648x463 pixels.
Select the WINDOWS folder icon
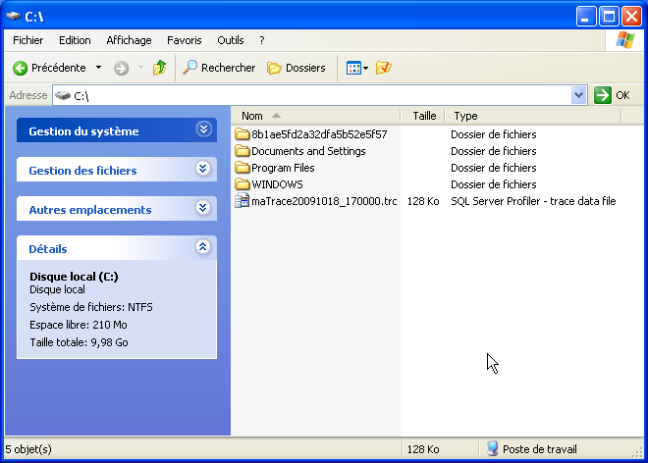point(243,184)
